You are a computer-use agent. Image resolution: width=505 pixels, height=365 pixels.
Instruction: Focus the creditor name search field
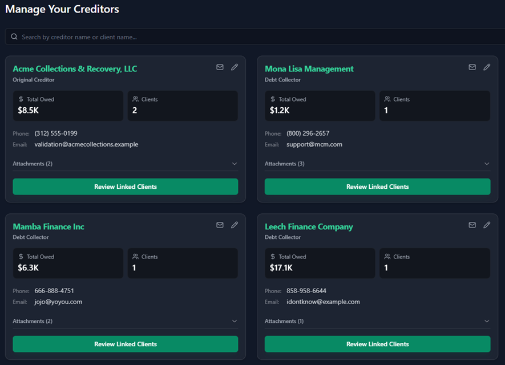coord(257,37)
